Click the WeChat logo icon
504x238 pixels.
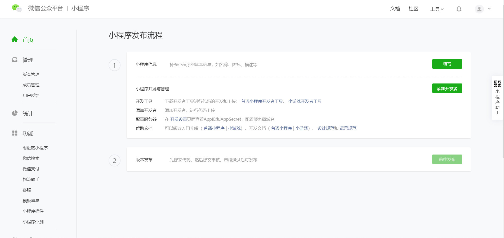(17, 8)
